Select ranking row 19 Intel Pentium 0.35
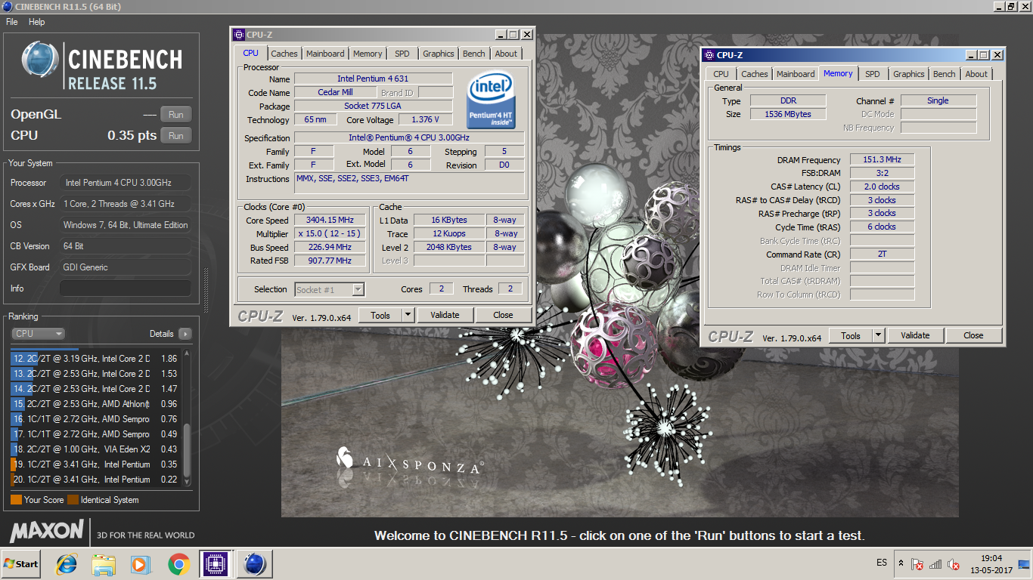The height and width of the screenshot is (580, 1033). point(95,464)
